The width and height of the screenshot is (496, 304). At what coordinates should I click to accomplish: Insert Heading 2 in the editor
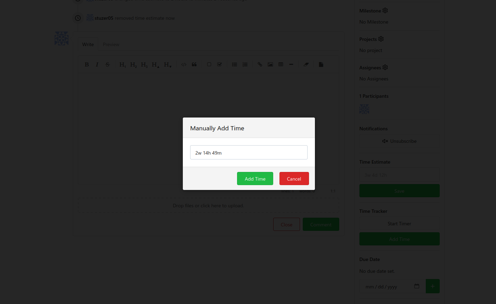(x=133, y=64)
